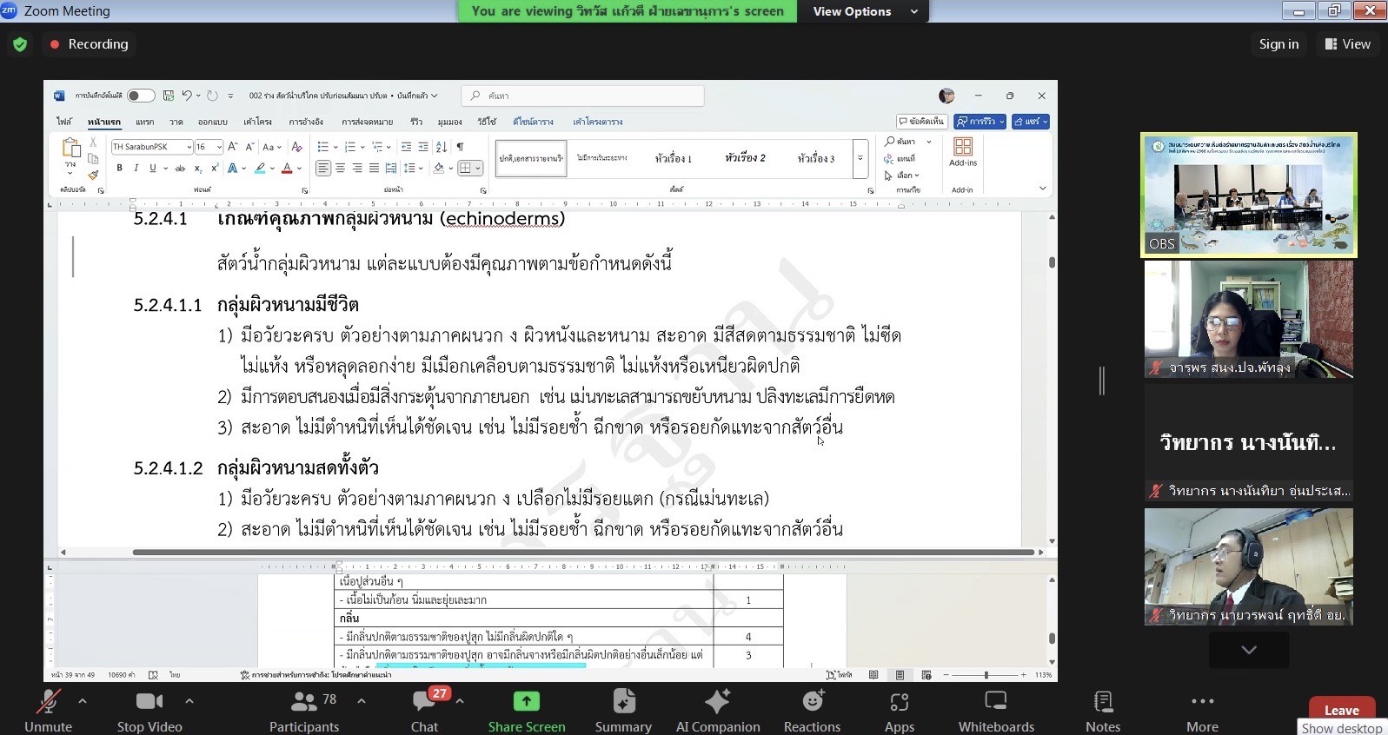Toggle Subscript formatting
Image resolution: width=1388 pixels, height=735 pixels.
pyautogui.click(x=198, y=169)
